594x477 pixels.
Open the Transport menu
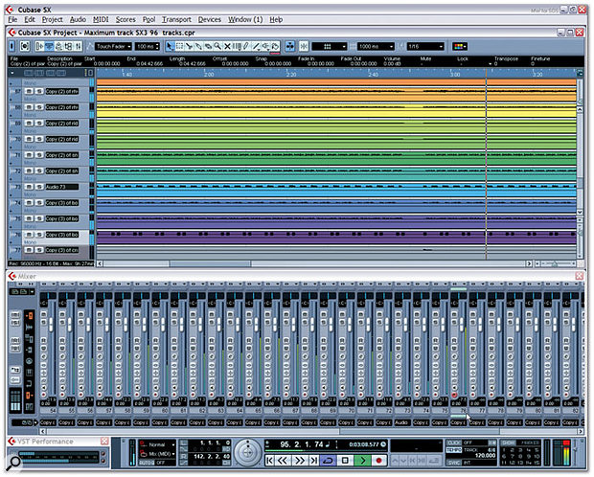[176, 20]
